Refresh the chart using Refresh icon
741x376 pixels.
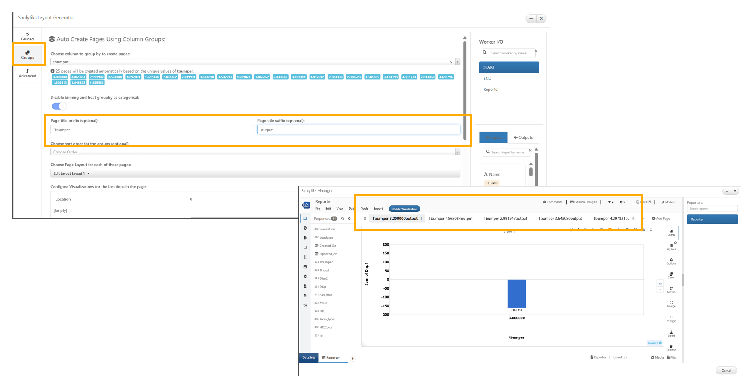671,290
